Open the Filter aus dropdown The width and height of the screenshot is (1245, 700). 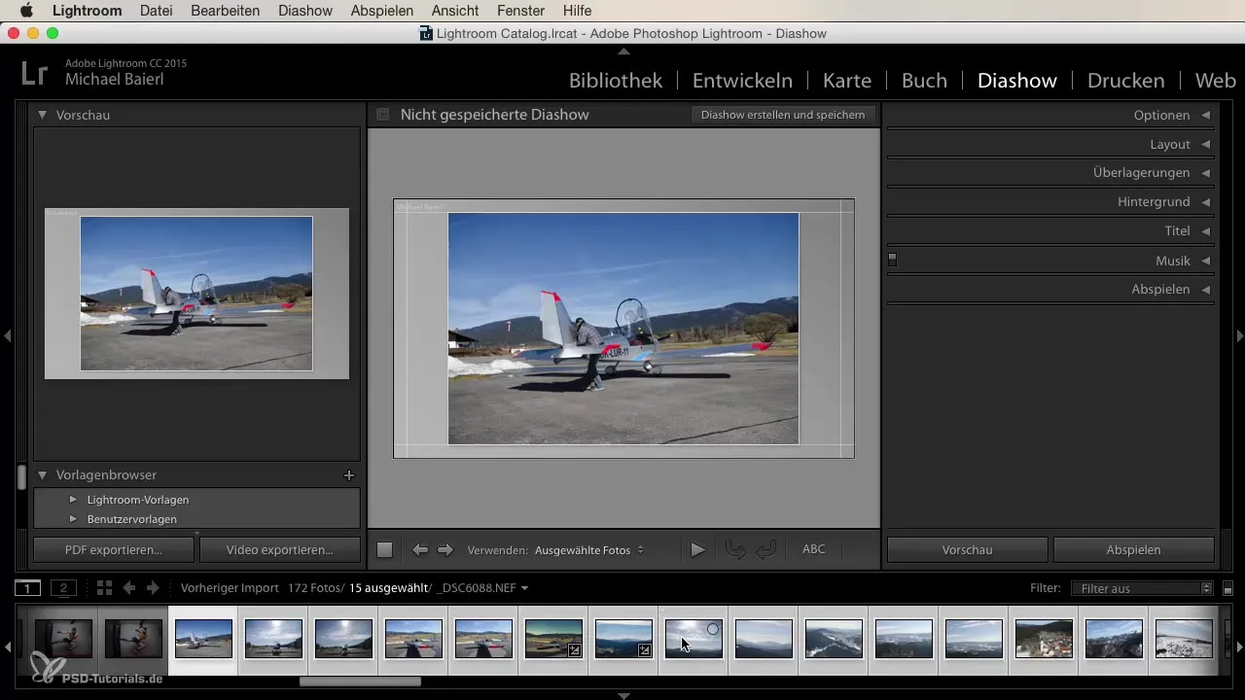click(1141, 588)
